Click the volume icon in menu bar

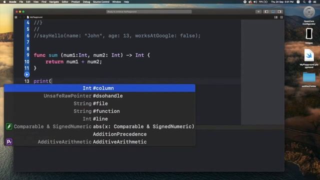pyautogui.click(x=255, y=2)
